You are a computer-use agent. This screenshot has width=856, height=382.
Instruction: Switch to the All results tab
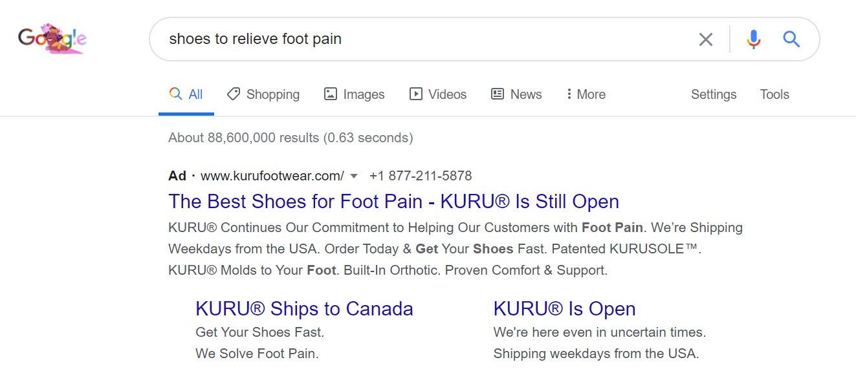coord(186,94)
